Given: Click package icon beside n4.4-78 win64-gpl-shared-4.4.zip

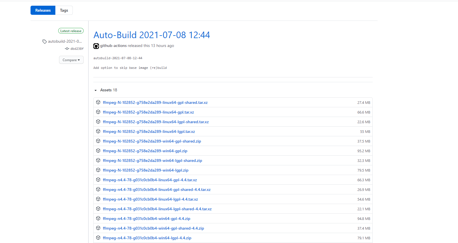Looking at the screenshot, I should (98, 228).
